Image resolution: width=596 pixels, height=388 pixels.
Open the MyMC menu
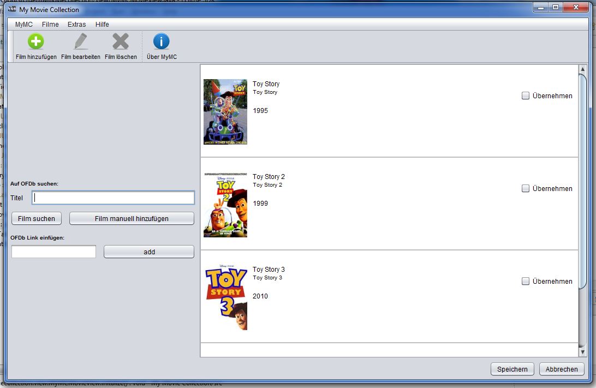[24, 25]
